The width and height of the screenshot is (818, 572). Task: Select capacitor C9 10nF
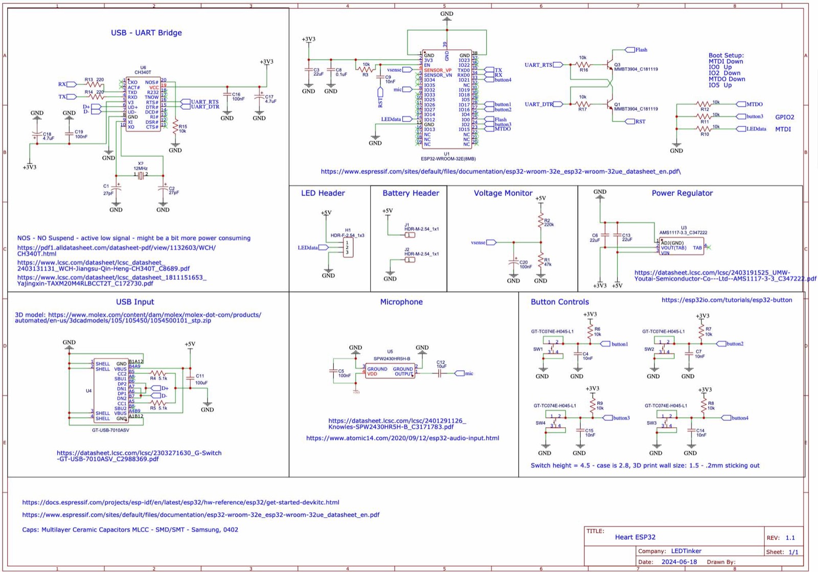380,78
